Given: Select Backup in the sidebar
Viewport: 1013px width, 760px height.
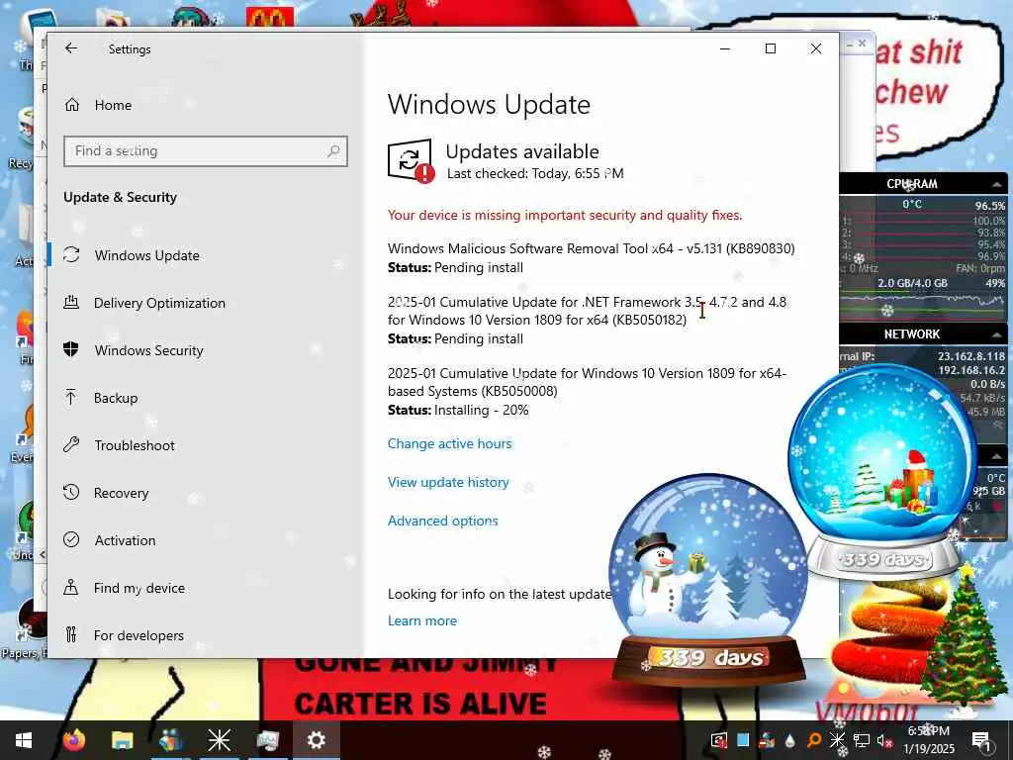Looking at the screenshot, I should point(116,398).
